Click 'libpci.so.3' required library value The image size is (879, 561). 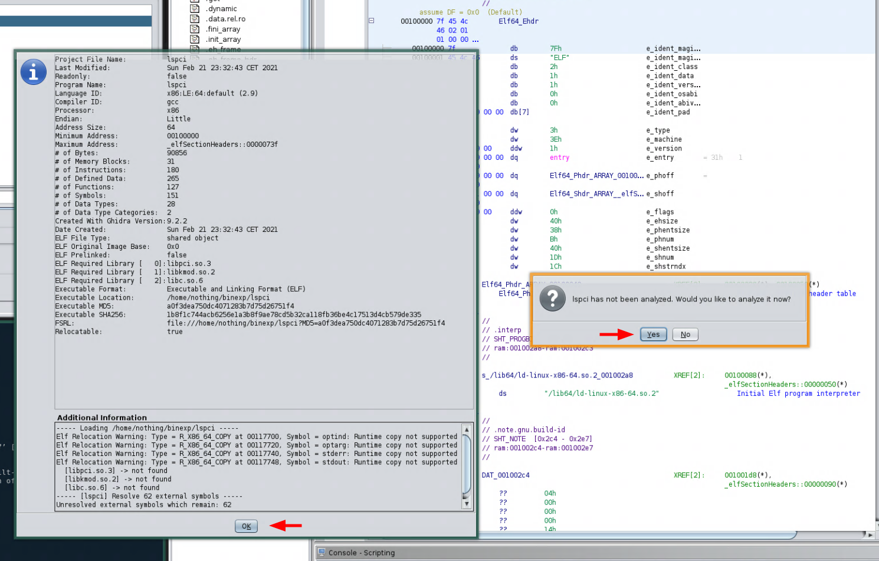coord(189,264)
